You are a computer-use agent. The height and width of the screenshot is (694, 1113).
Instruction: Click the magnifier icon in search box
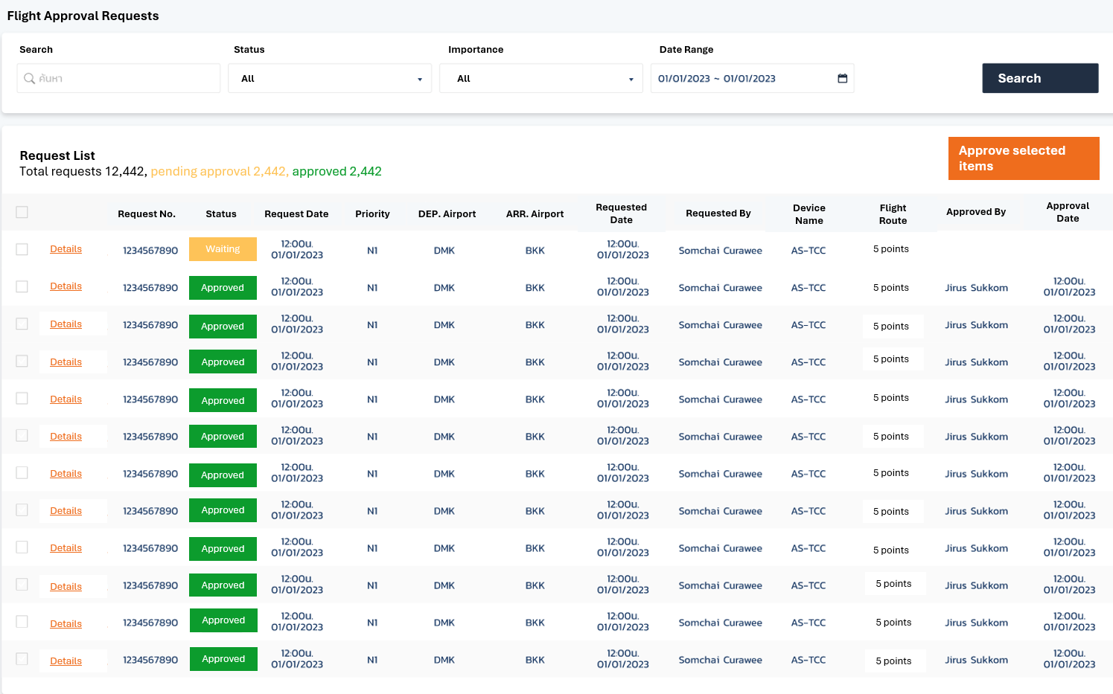(x=30, y=78)
